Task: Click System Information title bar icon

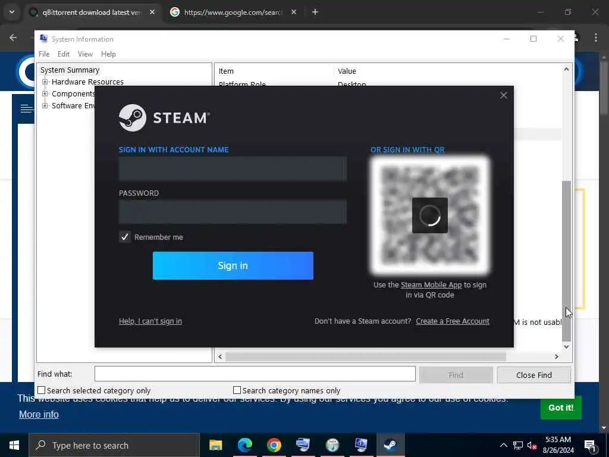Action: pos(44,39)
